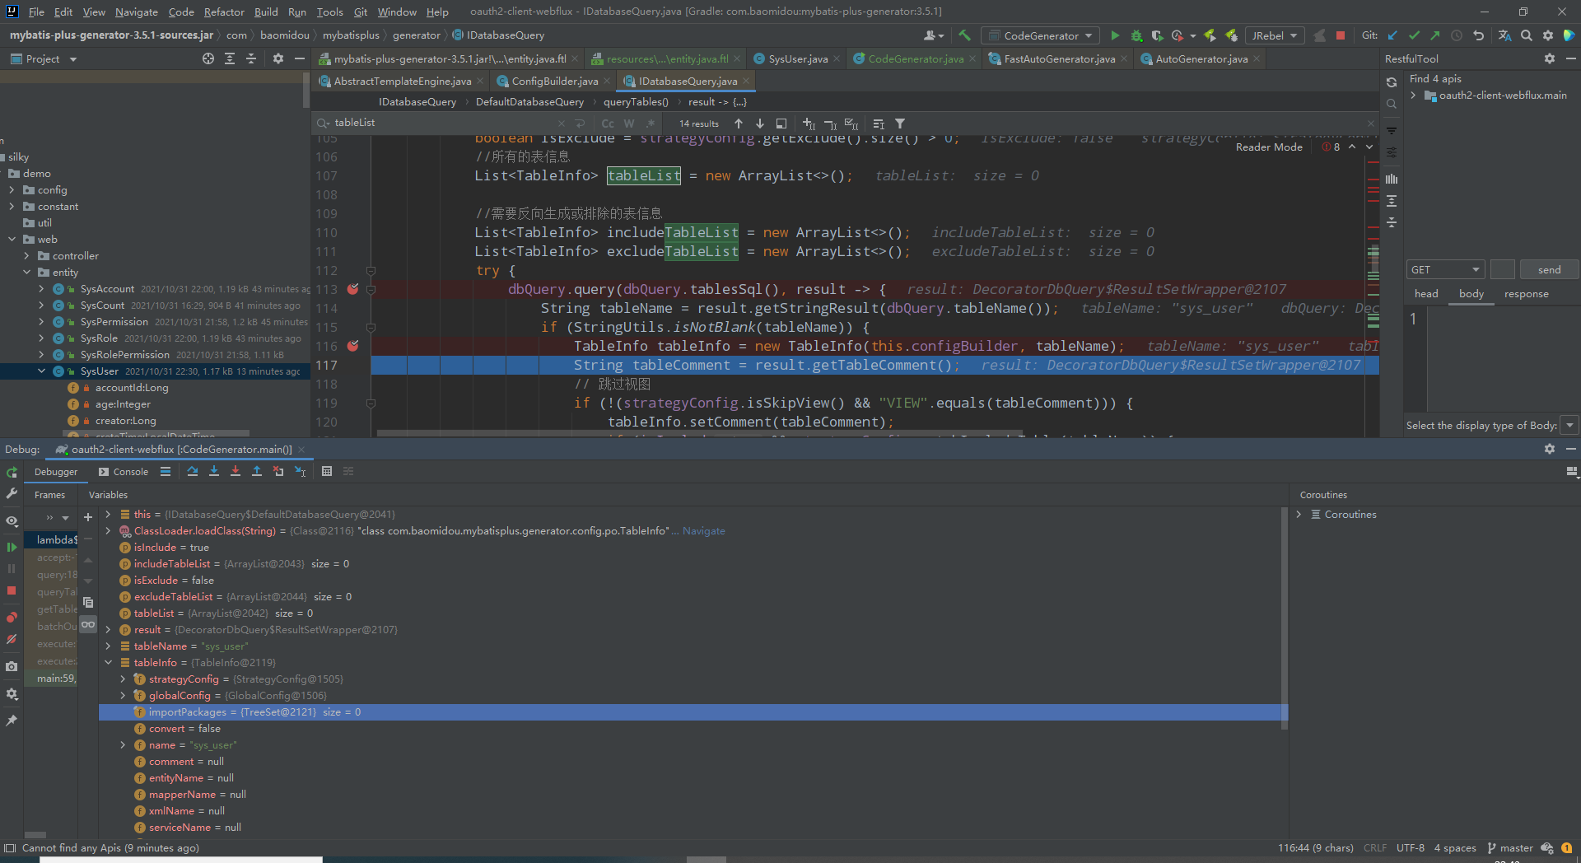
Task: Click Select Opened File target icon in Project
Action: [208, 58]
